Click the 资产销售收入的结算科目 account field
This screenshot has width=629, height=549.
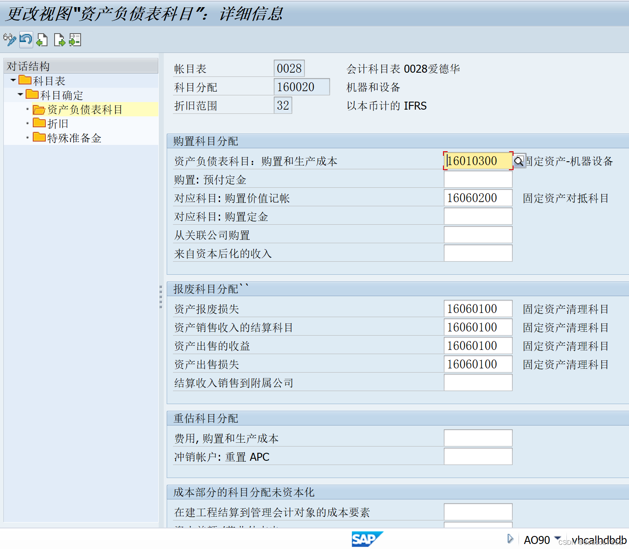(478, 327)
